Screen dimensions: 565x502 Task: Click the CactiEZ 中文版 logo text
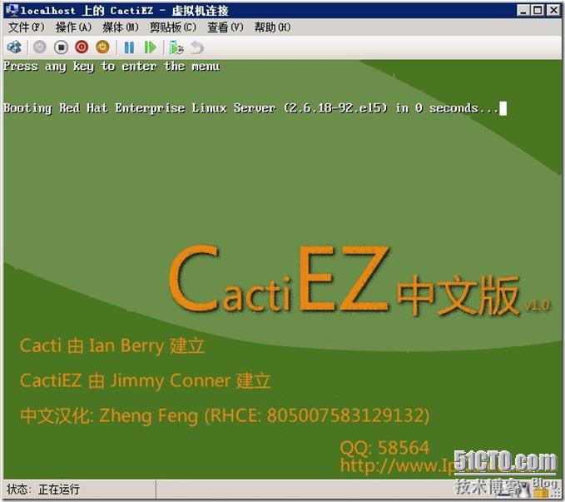click(x=359, y=280)
